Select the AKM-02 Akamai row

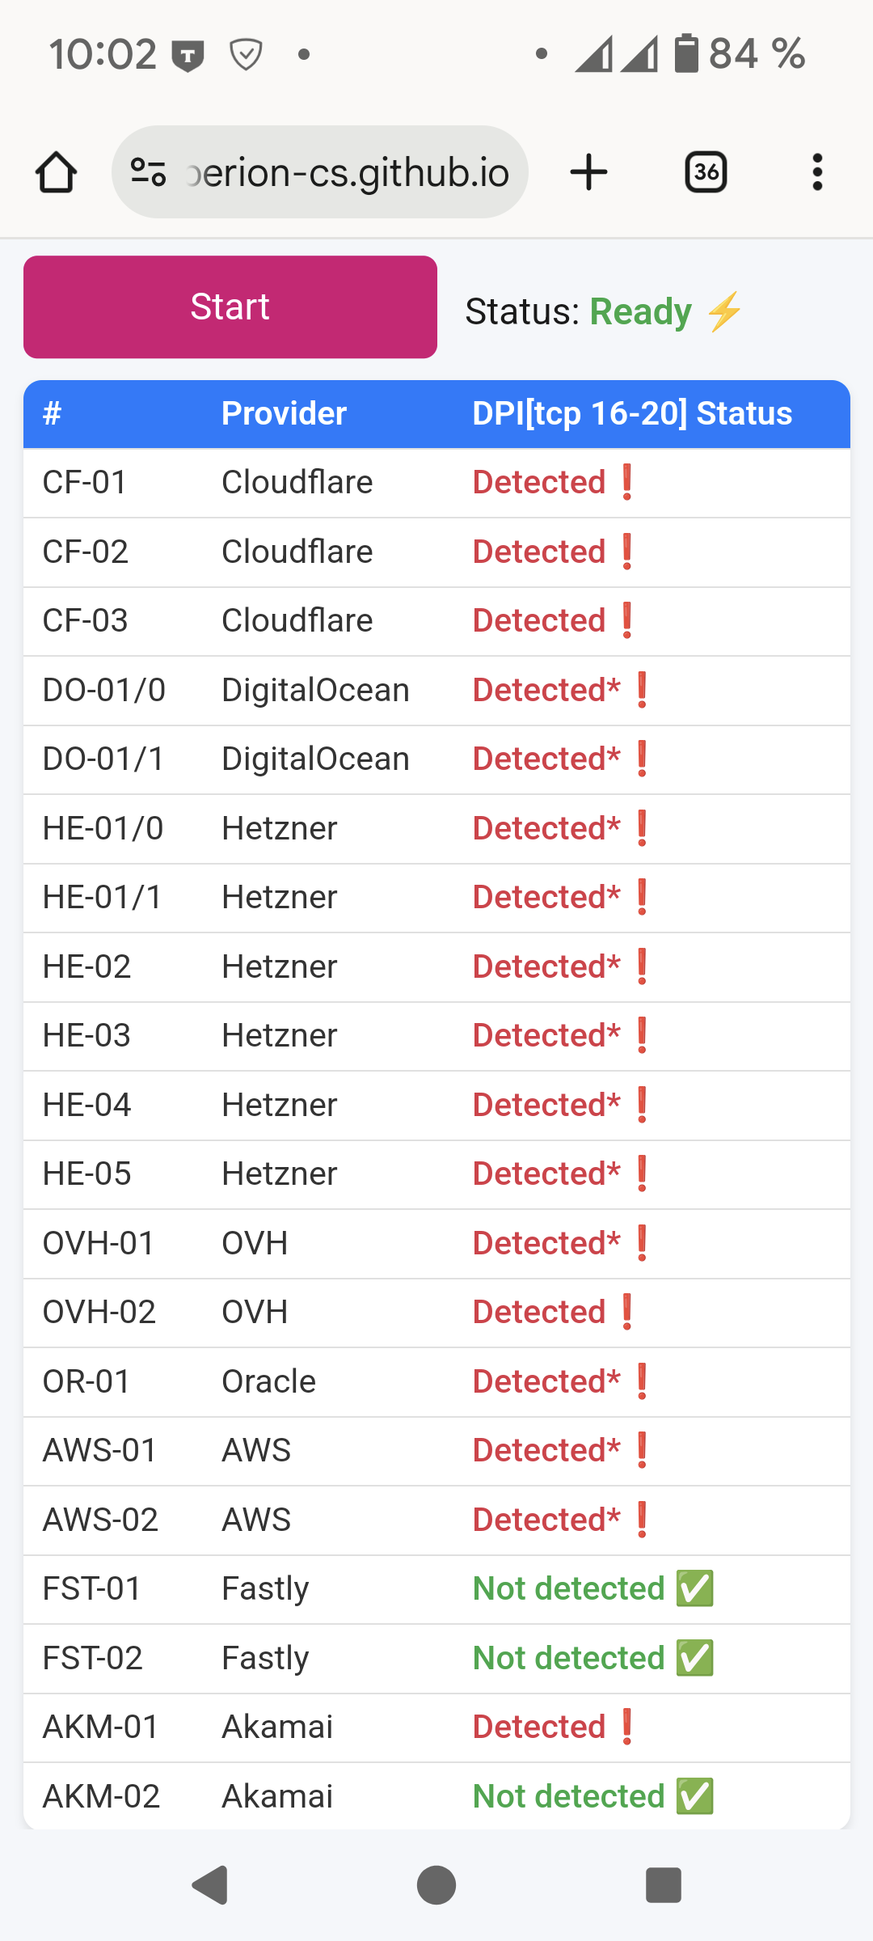point(436,1796)
